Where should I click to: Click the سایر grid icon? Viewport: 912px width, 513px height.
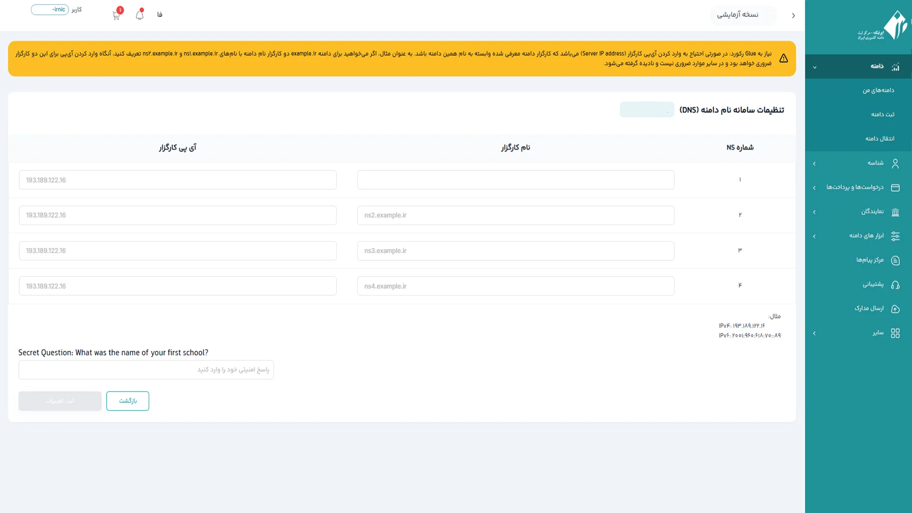click(895, 333)
